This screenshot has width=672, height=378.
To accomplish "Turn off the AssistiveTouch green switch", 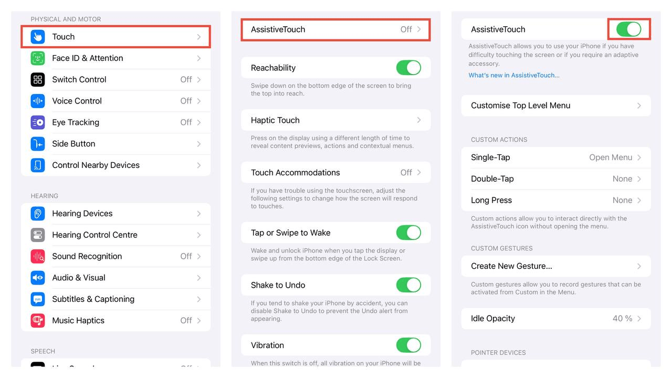I will [629, 29].
